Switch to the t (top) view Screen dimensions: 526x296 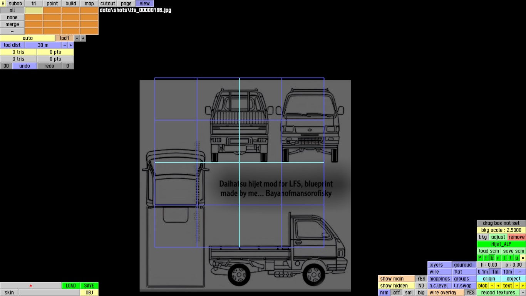point(511,258)
